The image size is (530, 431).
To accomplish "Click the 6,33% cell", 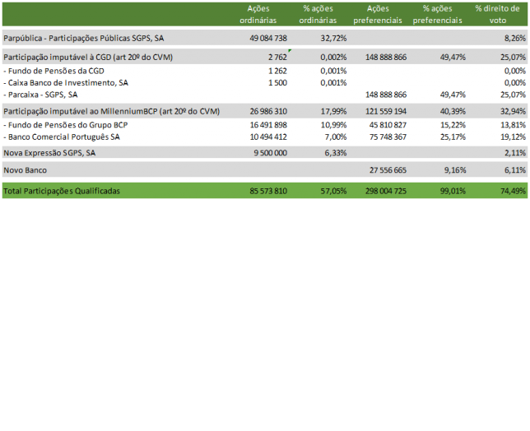I will (x=335, y=153).
